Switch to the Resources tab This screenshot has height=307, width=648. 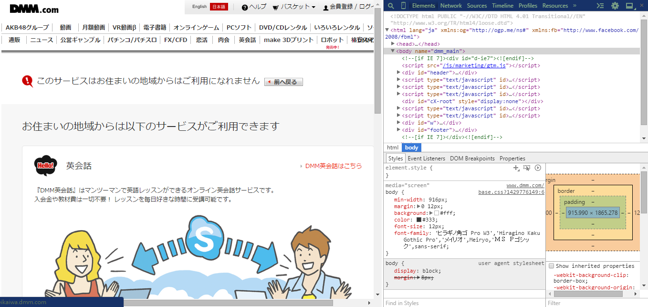(555, 6)
